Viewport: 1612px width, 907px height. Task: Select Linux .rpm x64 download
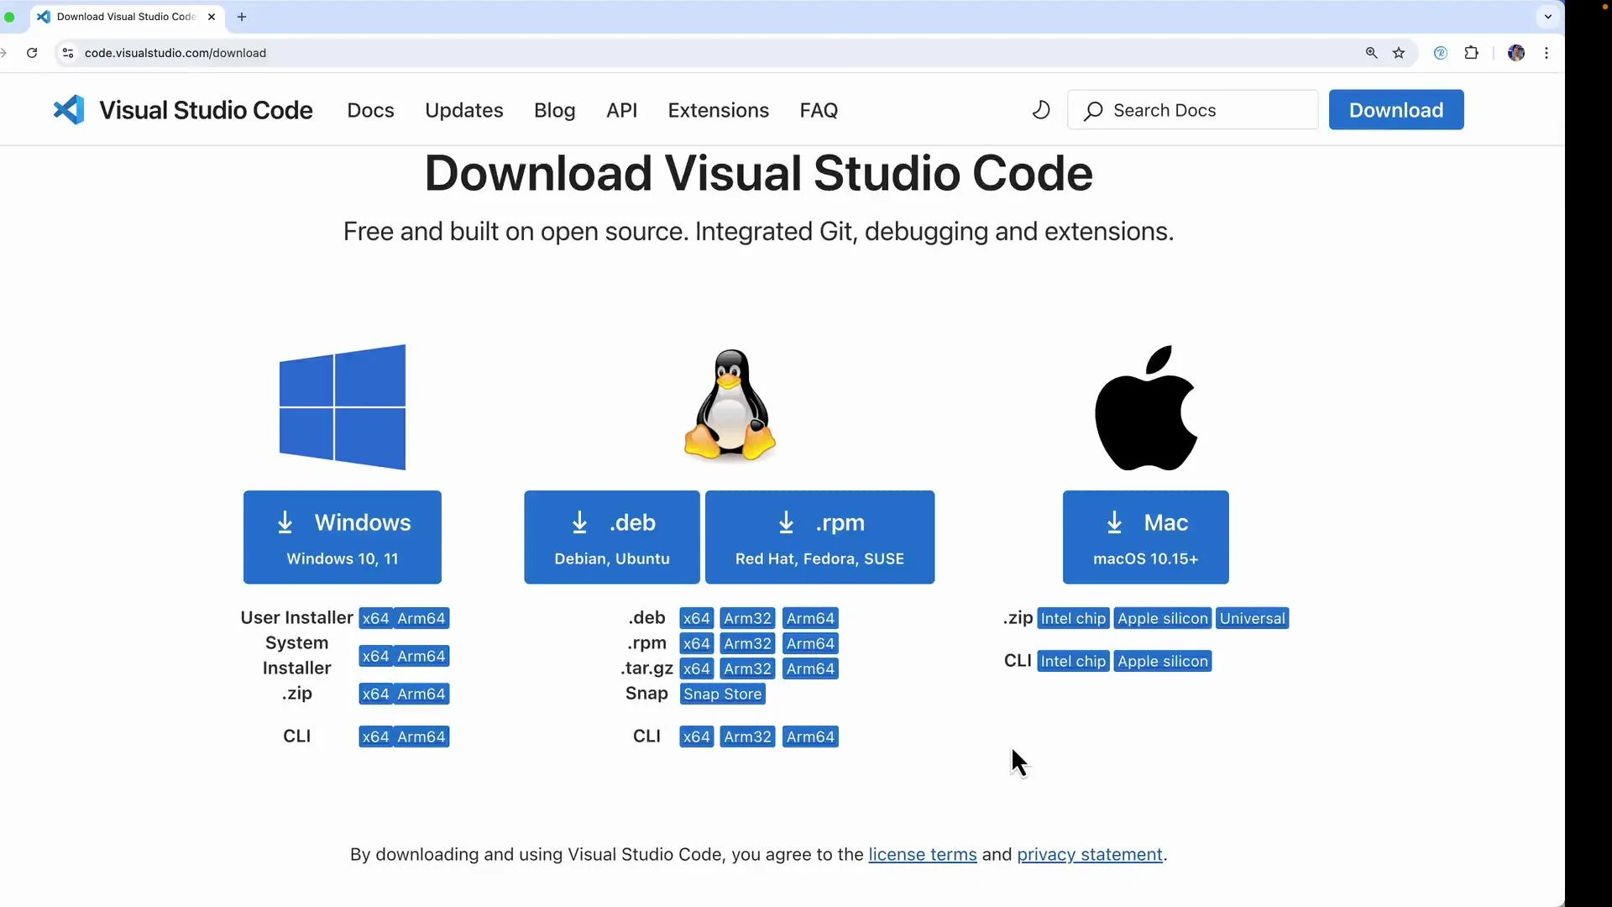pos(697,643)
